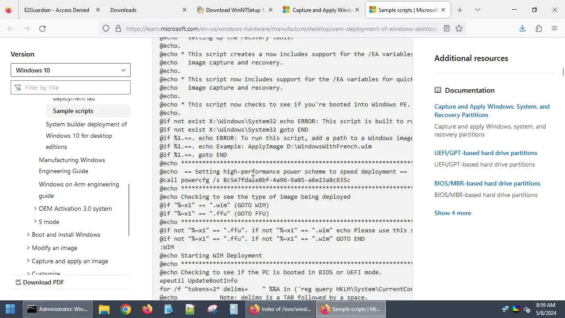The height and width of the screenshot is (318, 565).
Task: Open Windows on Arm engineering guide
Action: coord(79,190)
